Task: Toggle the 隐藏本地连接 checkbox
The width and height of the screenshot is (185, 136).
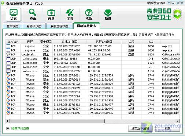Action: coord(8,128)
